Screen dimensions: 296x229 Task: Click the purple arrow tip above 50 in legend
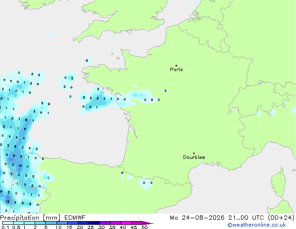tap(148, 223)
